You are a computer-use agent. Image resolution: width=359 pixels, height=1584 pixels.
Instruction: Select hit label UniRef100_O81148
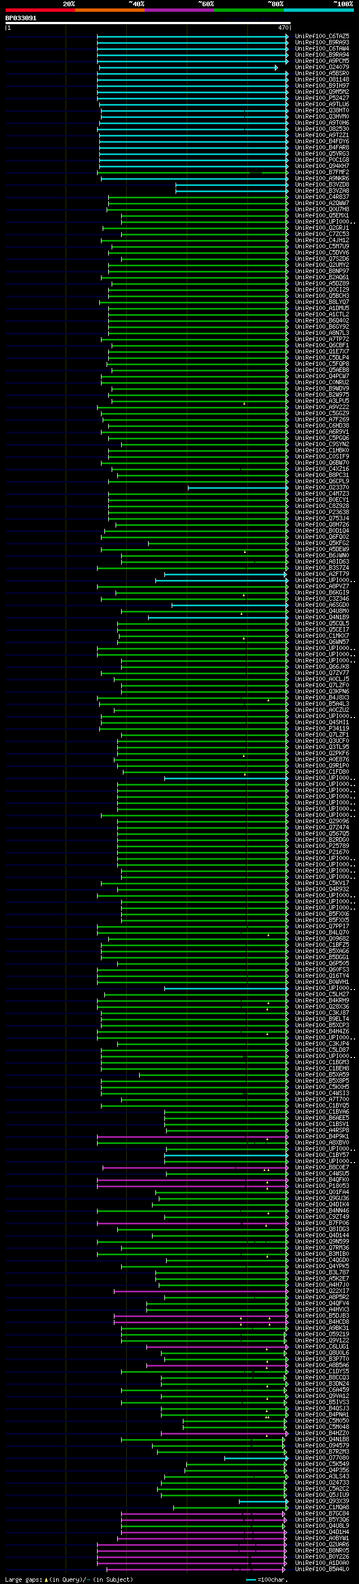pyautogui.click(x=322, y=79)
